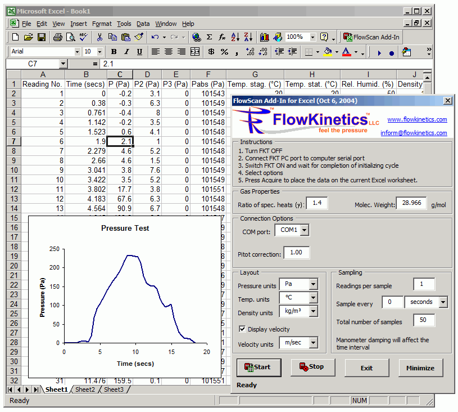Screen dimensions: 458x412
Task: Open the COM port dropdown
Action: click(304, 230)
